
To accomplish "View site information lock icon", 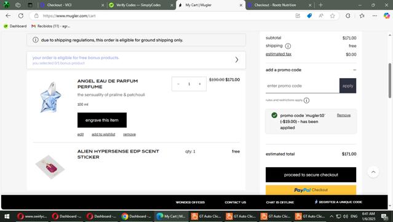I will (x=36, y=16).
